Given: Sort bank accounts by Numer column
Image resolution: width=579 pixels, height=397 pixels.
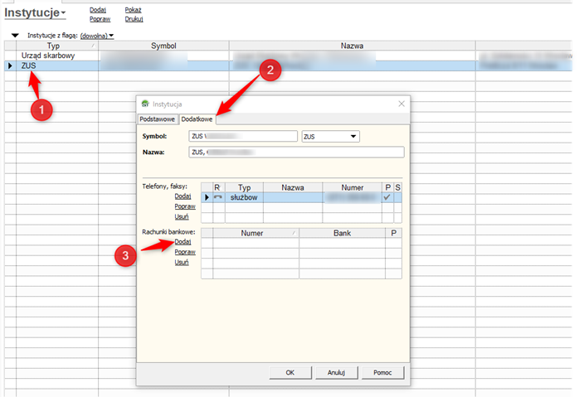Looking at the screenshot, I should click(255, 233).
